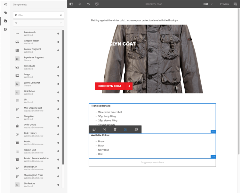
Task: Show info for Breadcrumb component
Action: (58, 33)
